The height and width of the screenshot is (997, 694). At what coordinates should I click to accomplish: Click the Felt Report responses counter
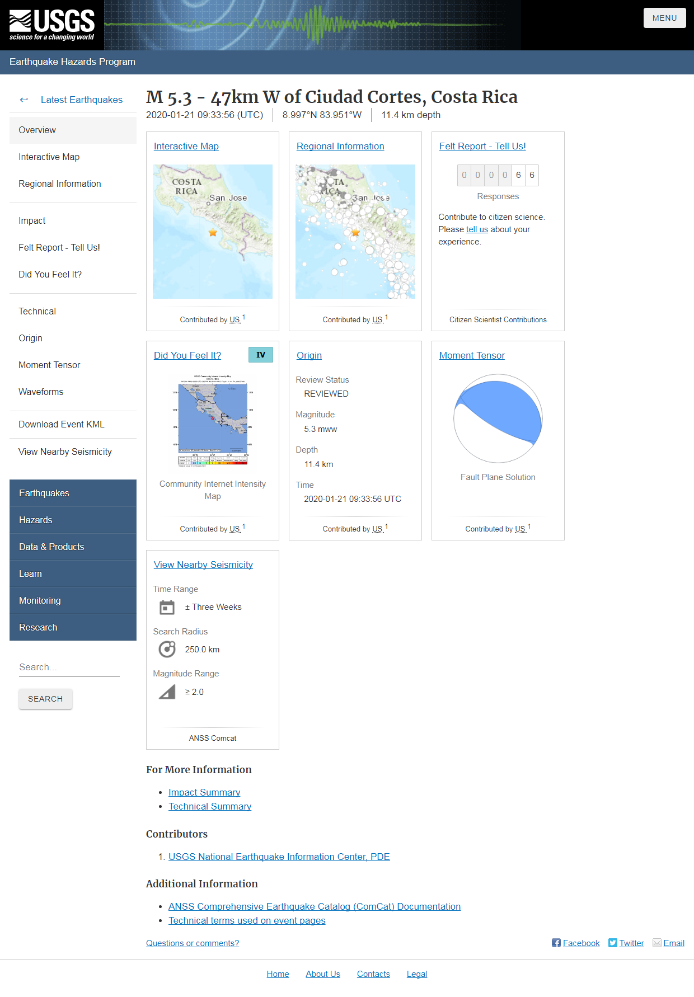(x=498, y=175)
